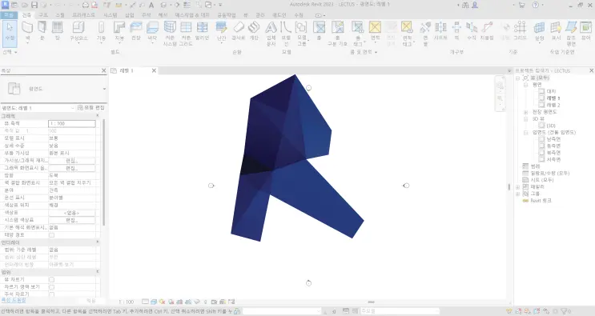The height and width of the screenshot is (316, 595).
Task: Open the Reference Plane tool
Action: (x=571, y=34)
